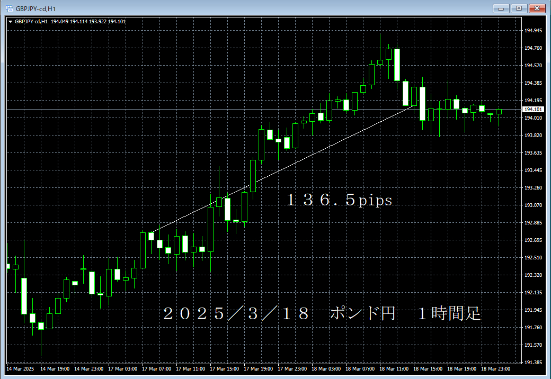Click the current price tag 194.101
Image resolution: width=551 pixels, height=379 pixels.
coord(531,110)
